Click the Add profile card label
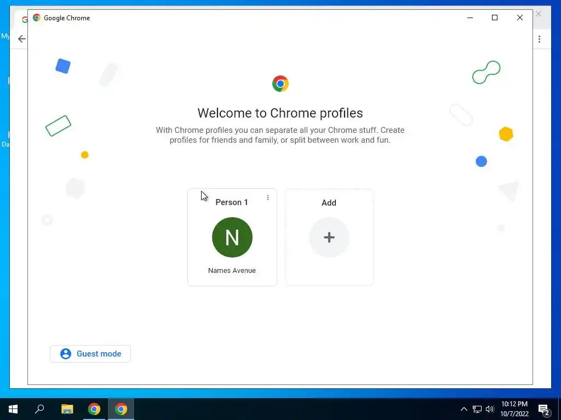The width and height of the screenshot is (561, 420). tap(329, 203)
